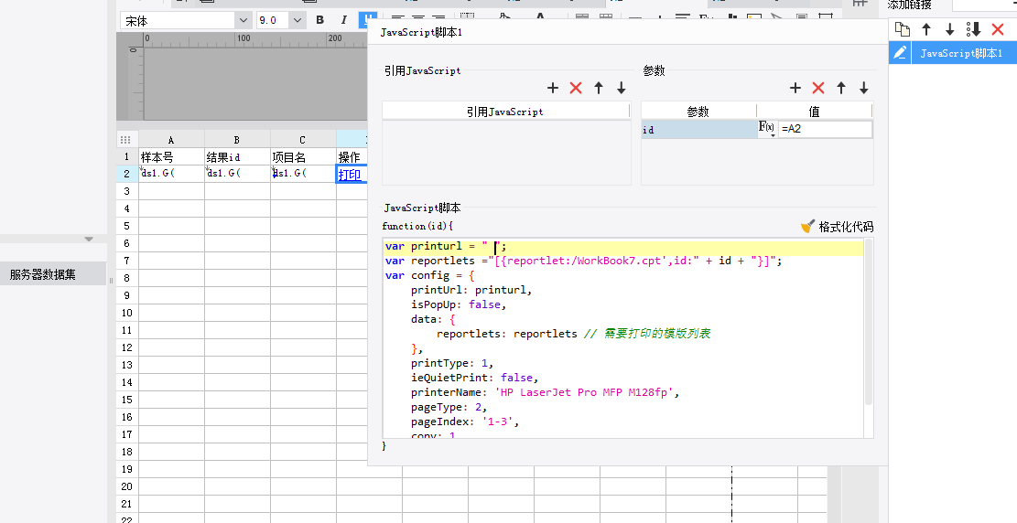Screen dimensions: 1017x523
Task: Open the 9.0 font size dropdown
Action: click(298, 20)
